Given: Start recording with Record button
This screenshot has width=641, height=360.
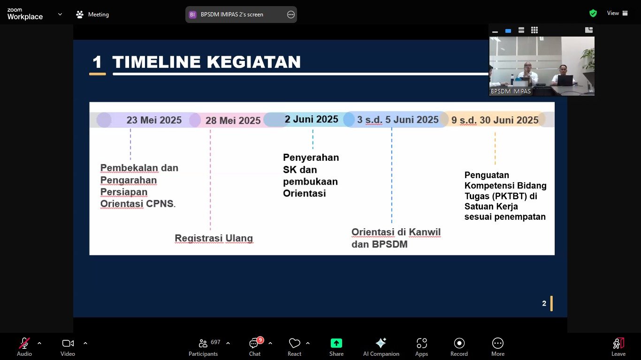Looking at the screenshot, I should point(459,347).
